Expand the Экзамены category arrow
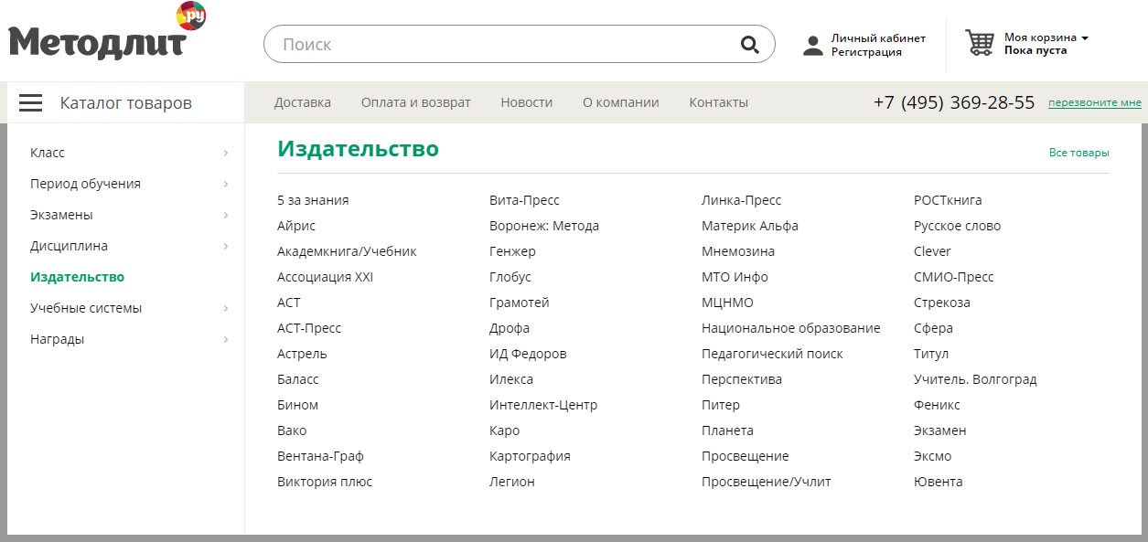This screenshot has height=542, width=1148. (x=226, y=215)
